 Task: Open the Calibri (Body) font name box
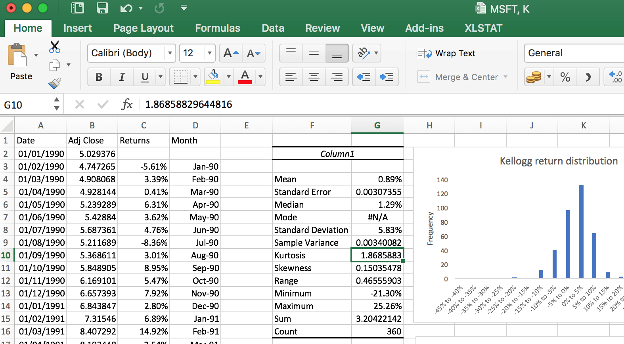(x=132, y=53)
